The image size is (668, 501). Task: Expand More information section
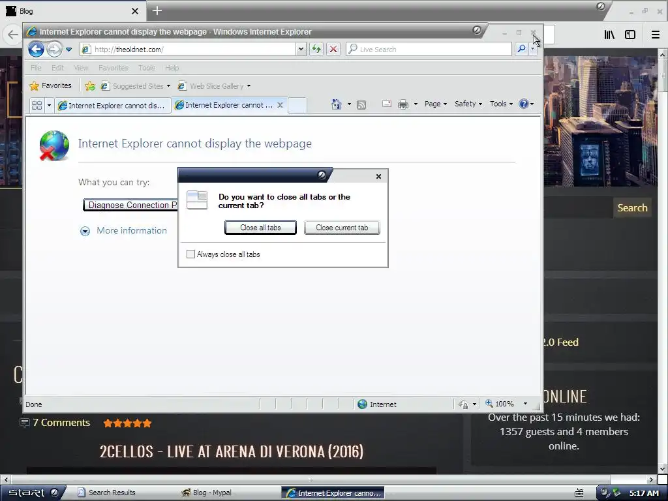coord(123,230)
